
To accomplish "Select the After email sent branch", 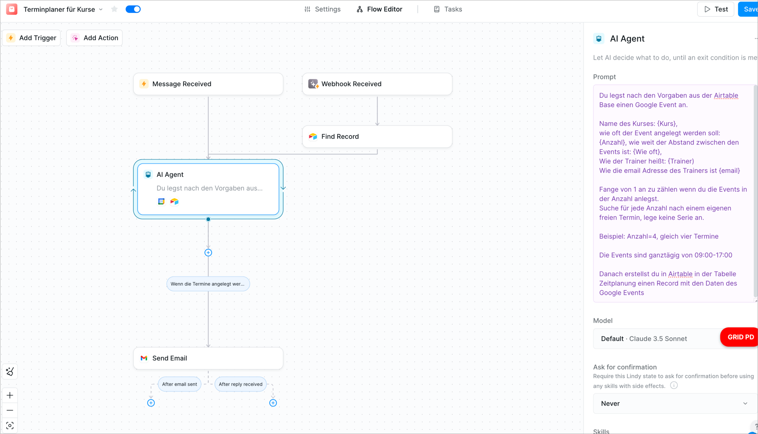I will [x=179, y=384].
